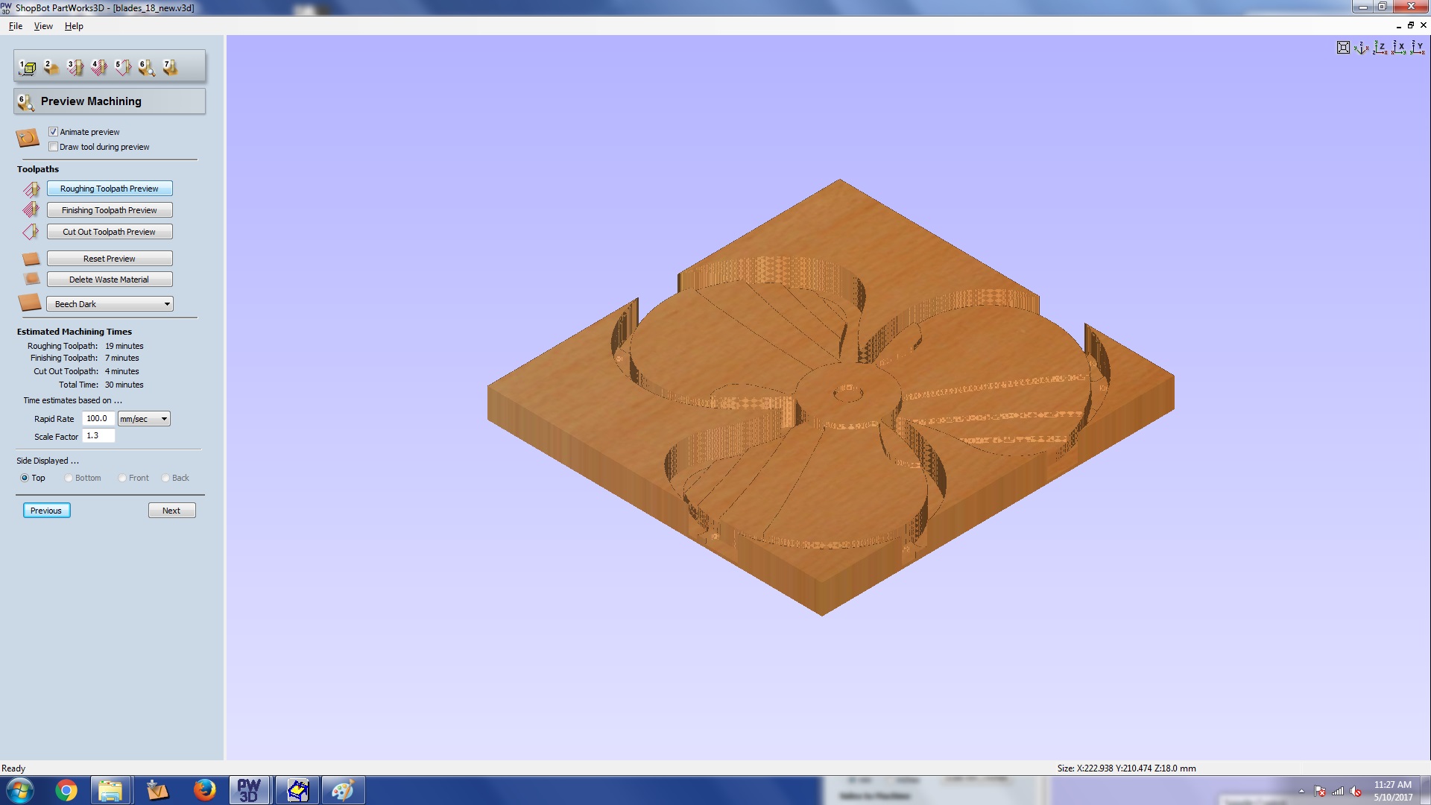This screenshot has width=1431, height=805.
Task: Select the Bottom side radio button
Action: [69, 478]
